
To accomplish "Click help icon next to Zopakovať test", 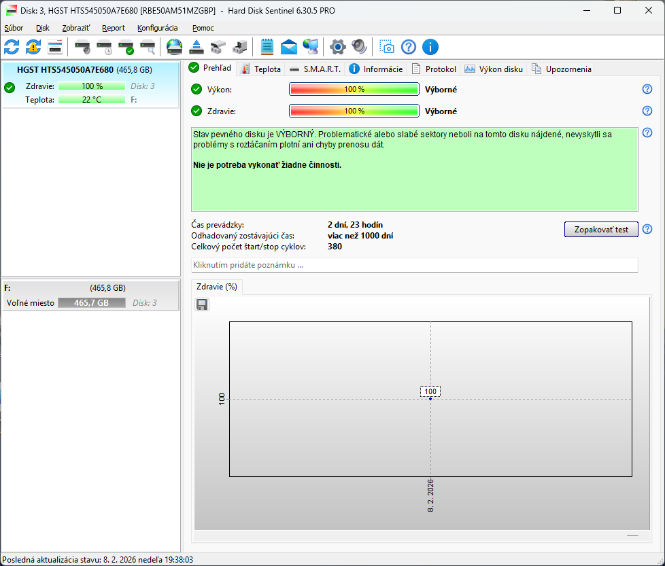I will 647,229.
